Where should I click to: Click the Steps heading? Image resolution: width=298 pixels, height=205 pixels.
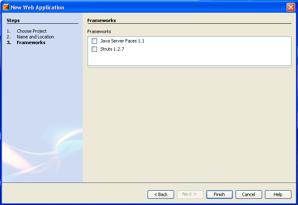(13, 20)
